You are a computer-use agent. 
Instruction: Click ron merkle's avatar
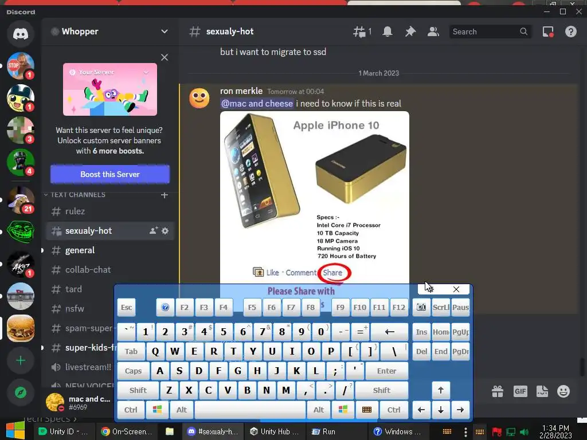(x=199, y=98)
